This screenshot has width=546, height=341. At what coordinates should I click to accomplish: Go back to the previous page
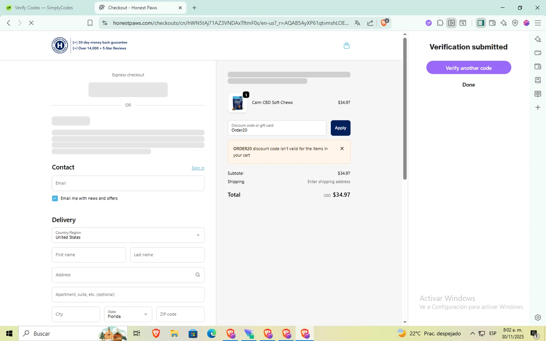click(9, 23)
